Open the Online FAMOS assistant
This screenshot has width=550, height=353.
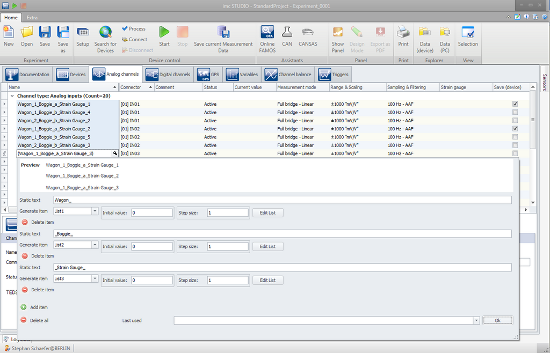(267, 33)
